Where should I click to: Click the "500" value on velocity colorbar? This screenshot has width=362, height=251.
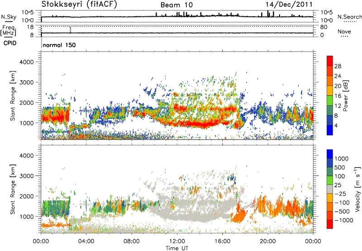pyautogui.click(x=340, y=167)
